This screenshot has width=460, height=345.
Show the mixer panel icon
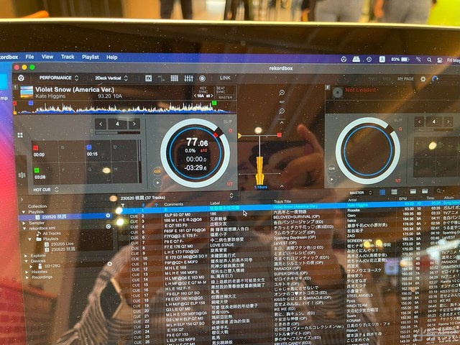point(188,78)
